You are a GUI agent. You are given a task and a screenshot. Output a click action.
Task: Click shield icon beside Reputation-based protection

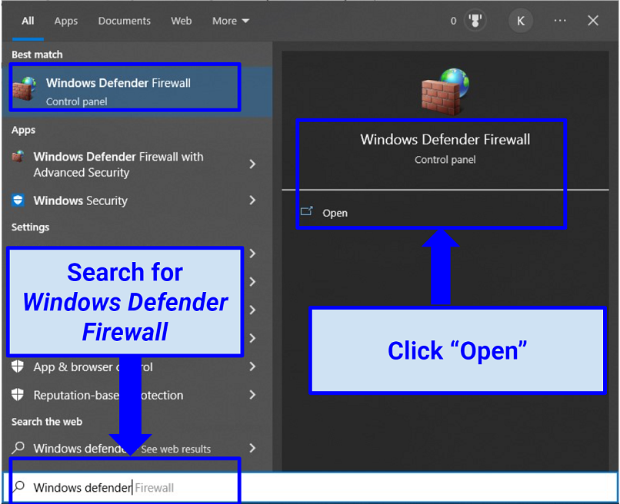point(18,395)
